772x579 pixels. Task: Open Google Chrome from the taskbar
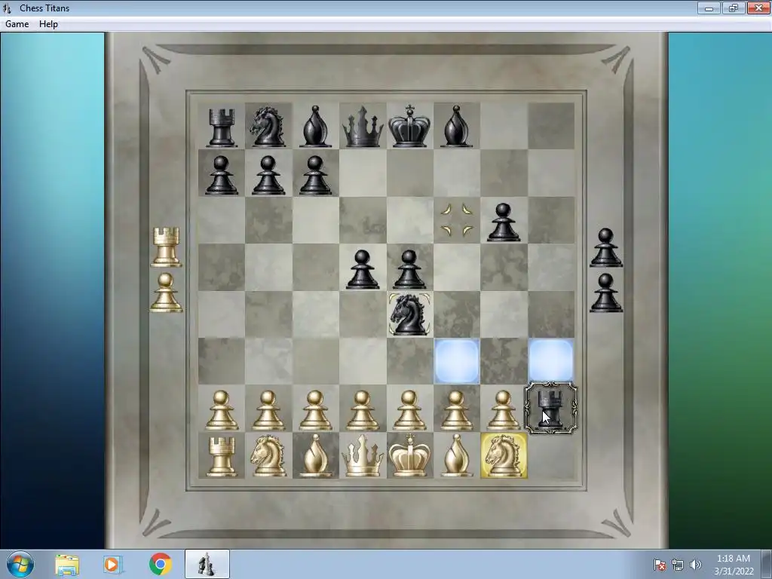[160, 564]
